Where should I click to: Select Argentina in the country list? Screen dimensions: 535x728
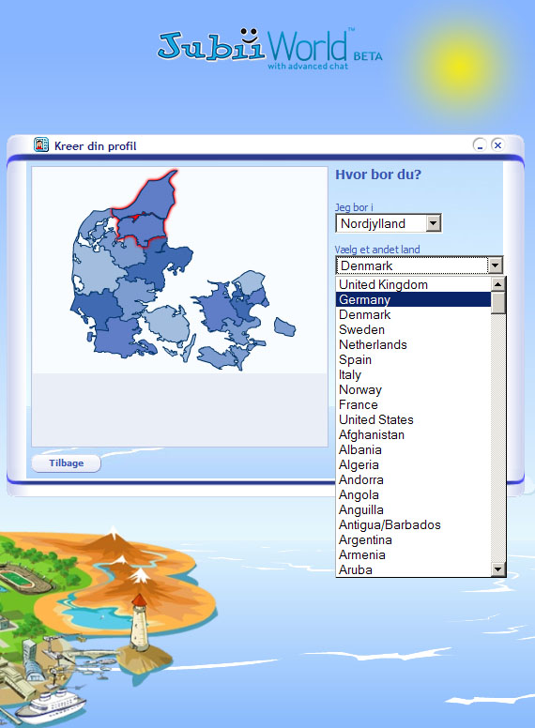413,540
